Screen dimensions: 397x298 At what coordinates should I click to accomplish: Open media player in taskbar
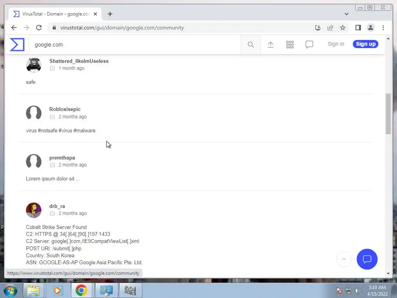pos(57,290)
